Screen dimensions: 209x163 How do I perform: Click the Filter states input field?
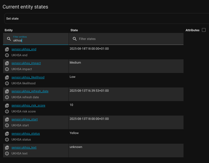127,39
